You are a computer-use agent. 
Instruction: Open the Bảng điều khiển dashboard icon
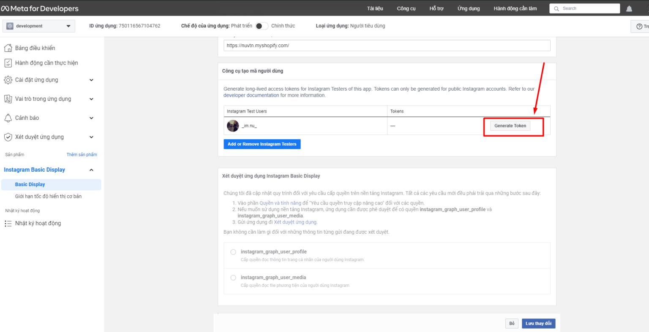pyautogui.click(x=7, y=48)
